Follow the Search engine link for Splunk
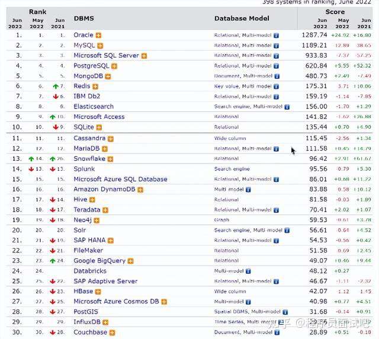 coord(232,169)
